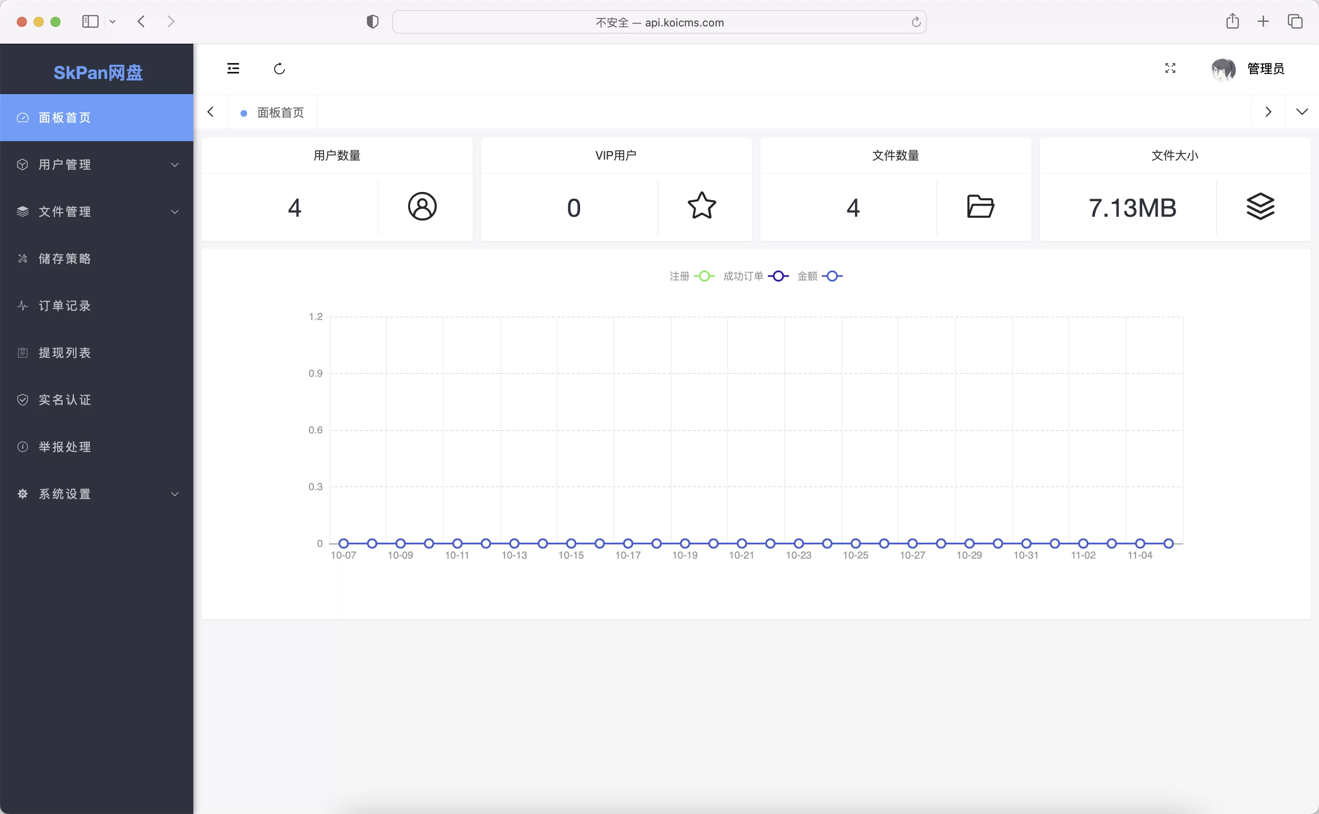Click the info circle icon beside 举报处理
1319x814 pixels.
coord(23,447)
